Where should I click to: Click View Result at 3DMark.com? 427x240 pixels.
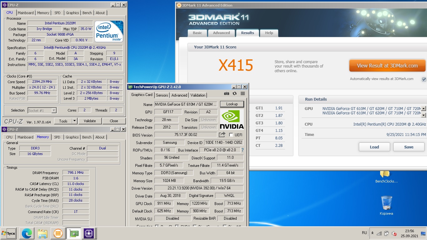tap(387, 66)
